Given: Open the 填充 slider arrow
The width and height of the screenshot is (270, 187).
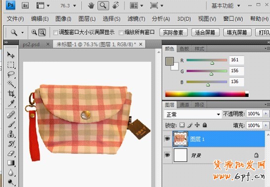Looking at the screenshot, I should pyautogui.click(x=266, y=126).
